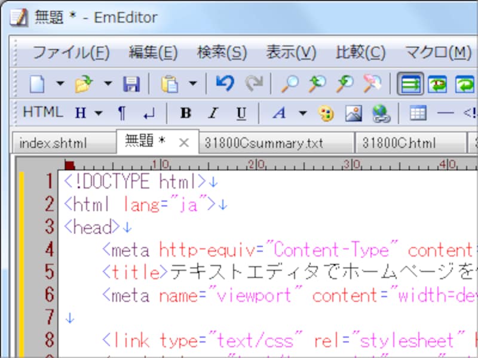Expand the Open file dropdown arrow

[108, 83]
